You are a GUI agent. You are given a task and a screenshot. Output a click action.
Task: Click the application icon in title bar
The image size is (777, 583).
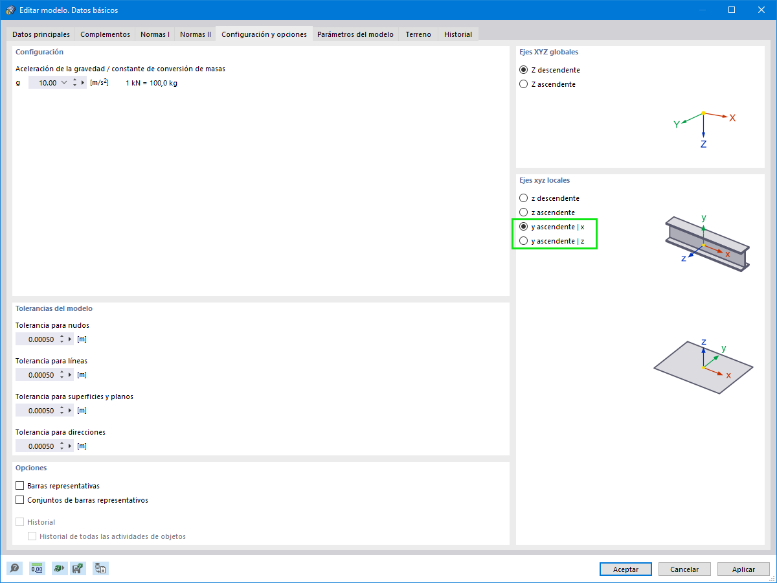10,10
